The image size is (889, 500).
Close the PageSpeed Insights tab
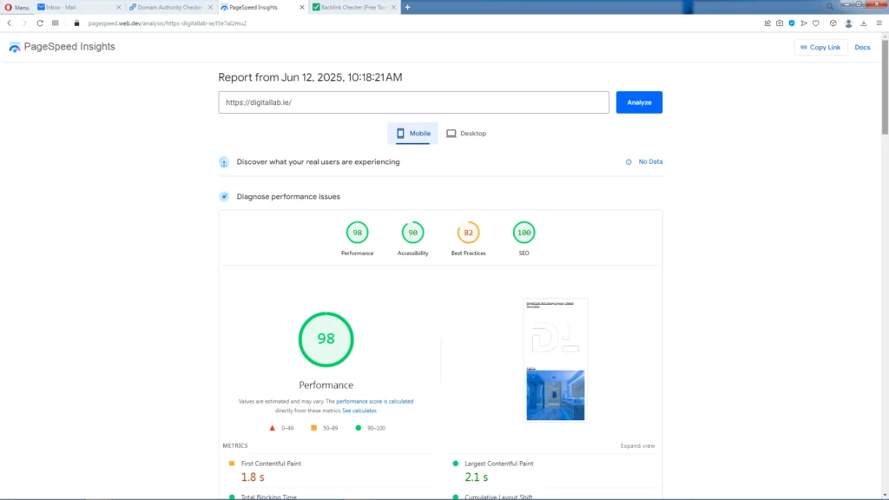pyautogui.click(x=301, y=7)
